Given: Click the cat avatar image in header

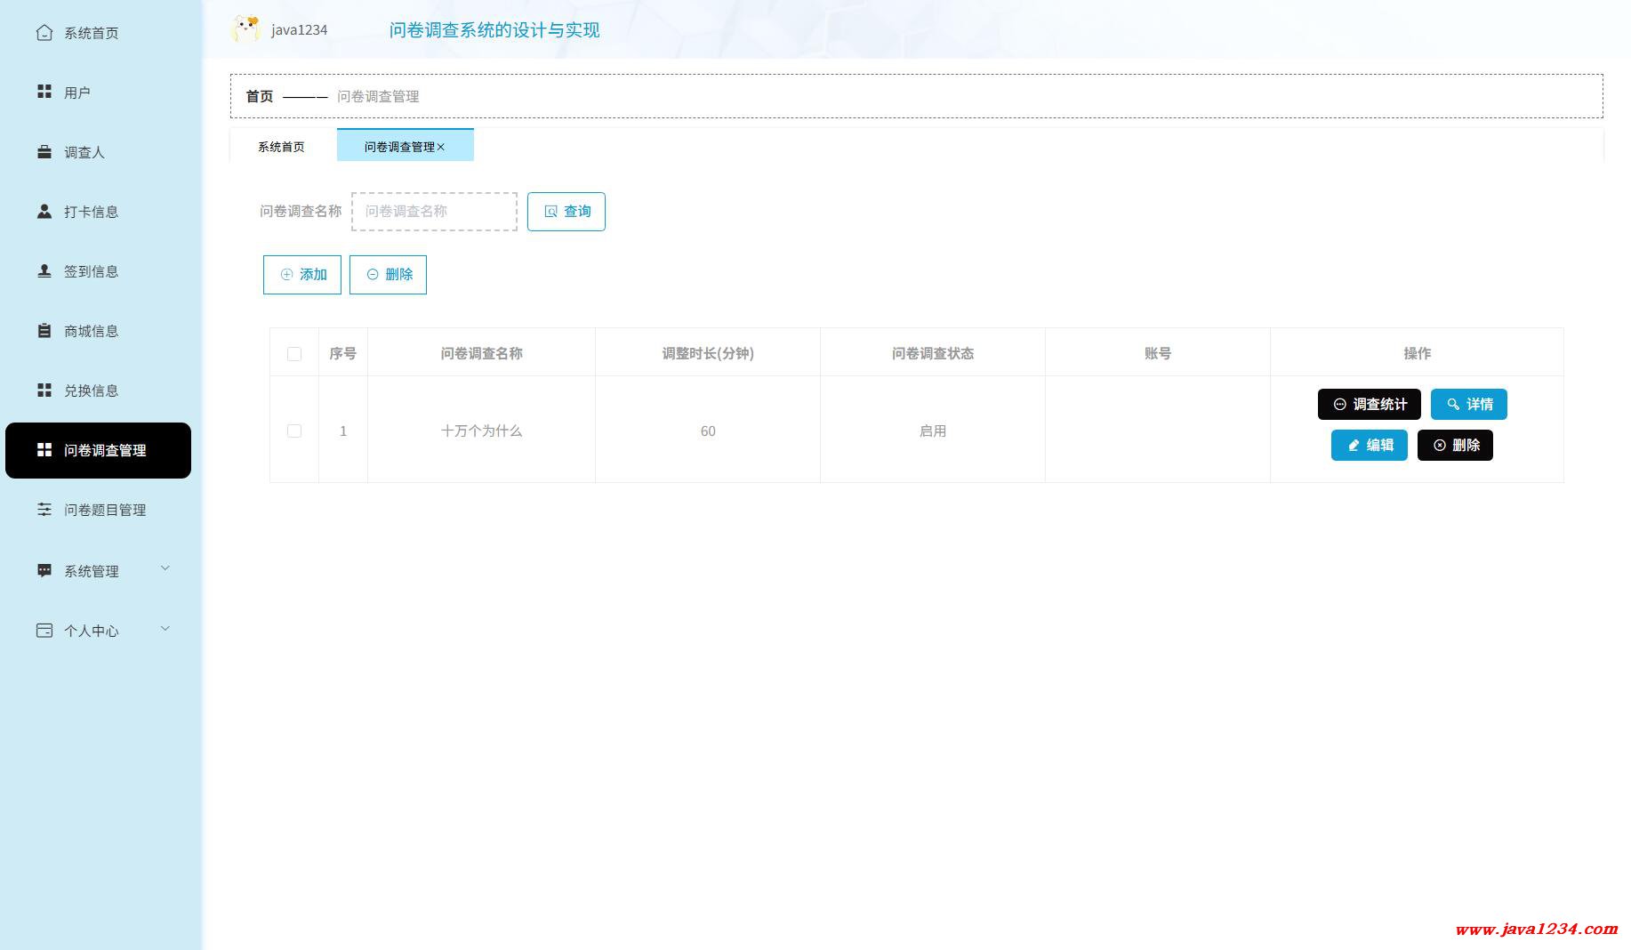Looking at the screenshot, I should [245, 29].
